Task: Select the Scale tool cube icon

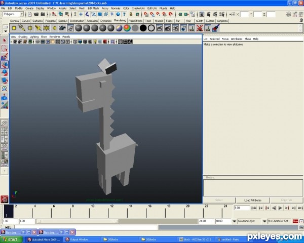Action: [x=5, y=80]
